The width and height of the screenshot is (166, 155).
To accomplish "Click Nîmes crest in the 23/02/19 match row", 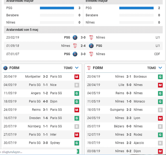I will 91,38.
